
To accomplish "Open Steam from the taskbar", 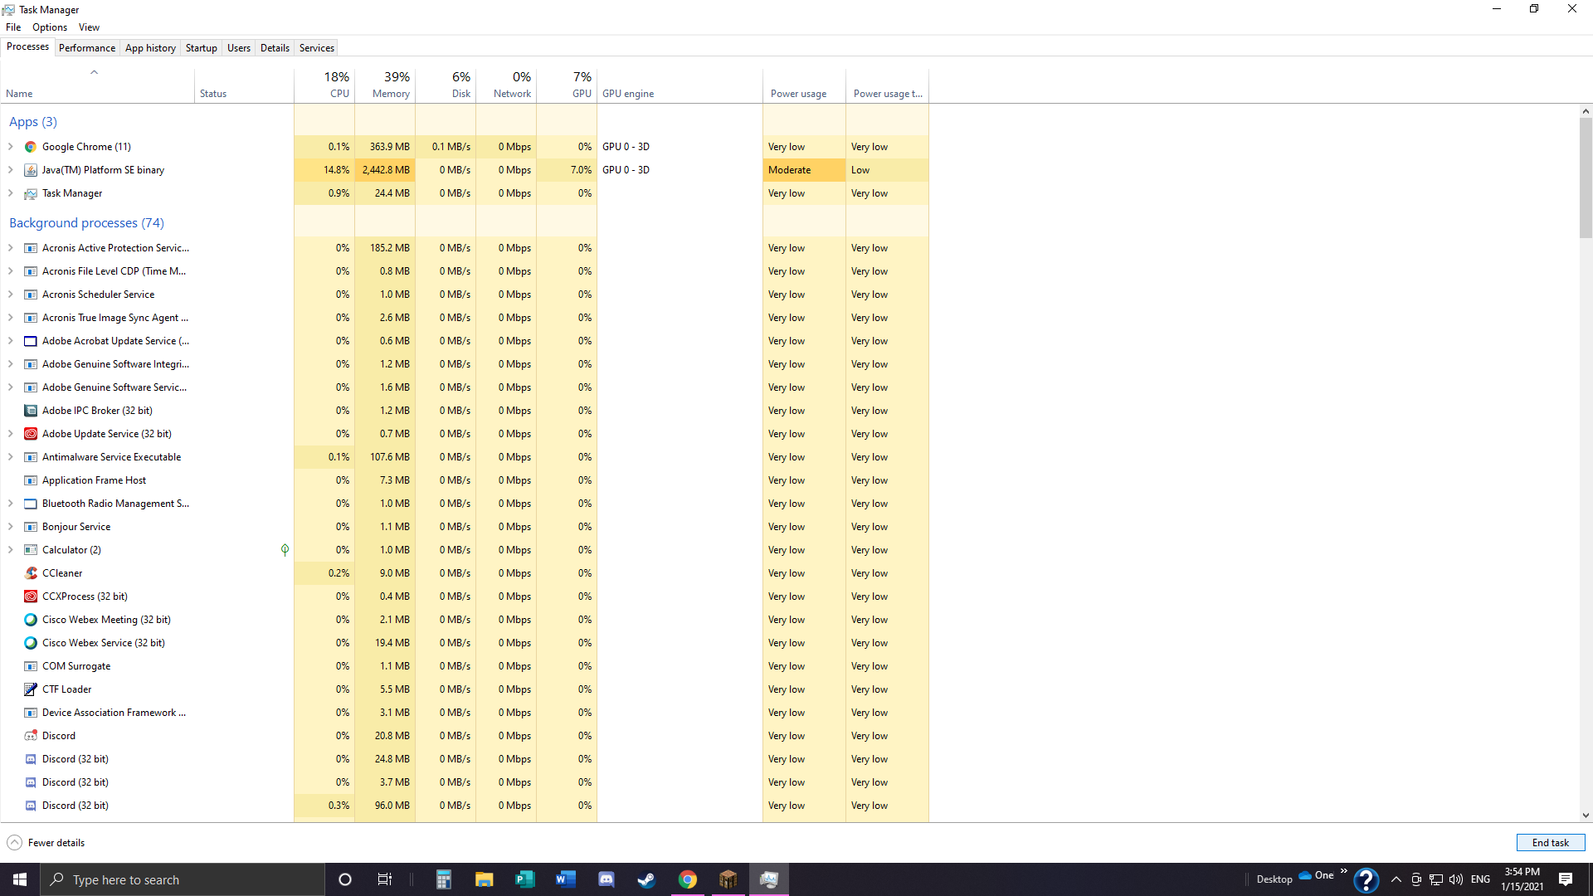I will (646, 879).
